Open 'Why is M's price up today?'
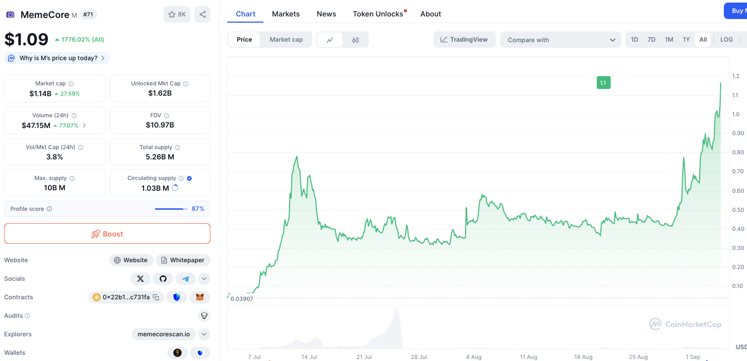The image size is (747, 361). (57, 58)
